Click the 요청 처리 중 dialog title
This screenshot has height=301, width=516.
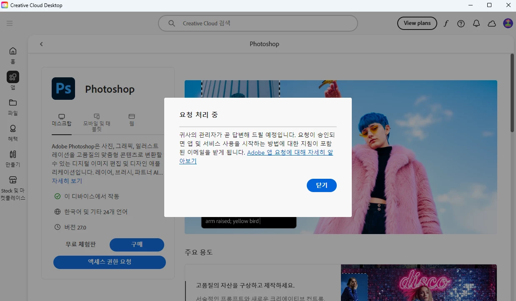pyautogui.click(x=198, y=115)
